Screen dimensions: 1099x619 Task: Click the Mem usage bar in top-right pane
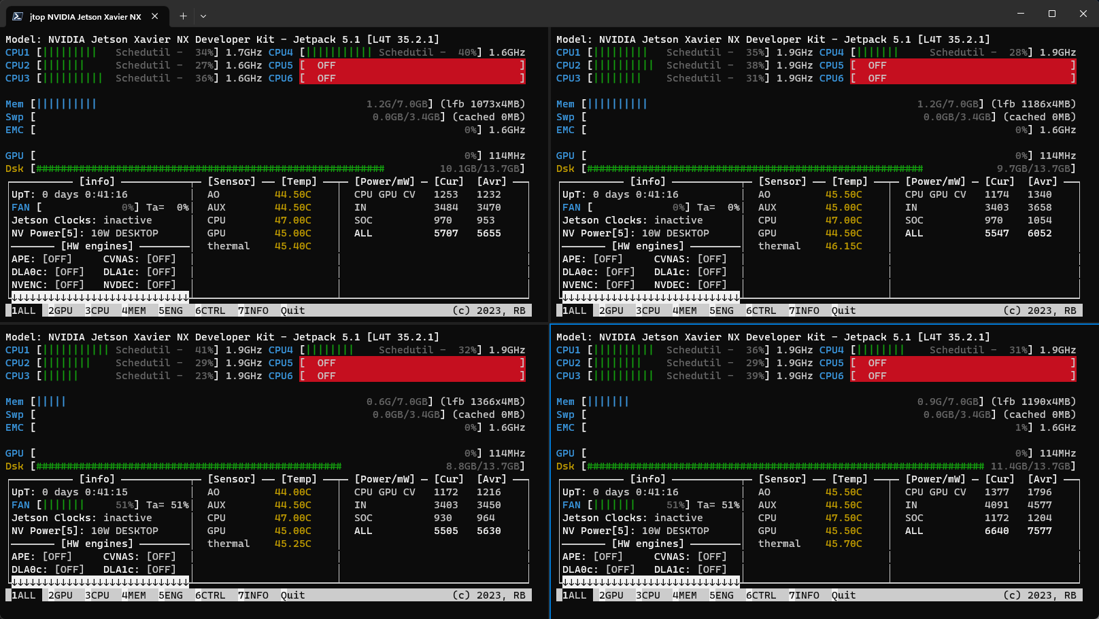coord(617,104)
